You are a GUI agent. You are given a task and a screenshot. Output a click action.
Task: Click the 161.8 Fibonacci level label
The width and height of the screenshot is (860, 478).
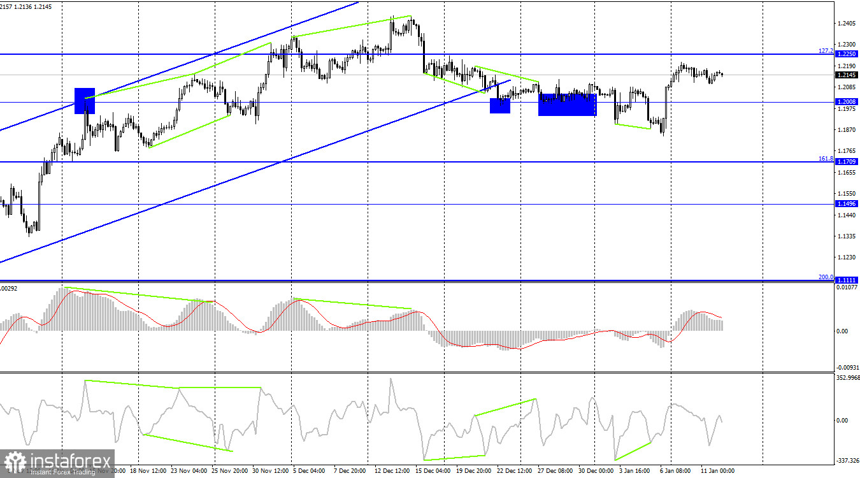coord(826,158)
